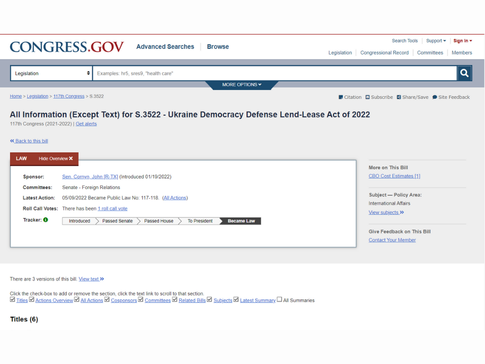Click the Home breadcrumb link

16,96
